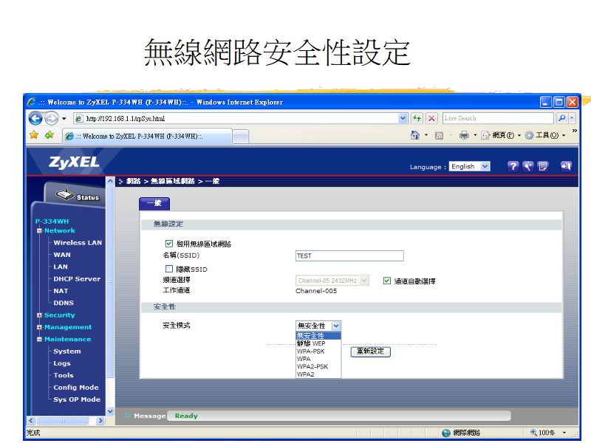This screenshot has height=443, width=591.
Task: Open the 安全模式 security mode dropdown
Action: click(x=318, y=326)
